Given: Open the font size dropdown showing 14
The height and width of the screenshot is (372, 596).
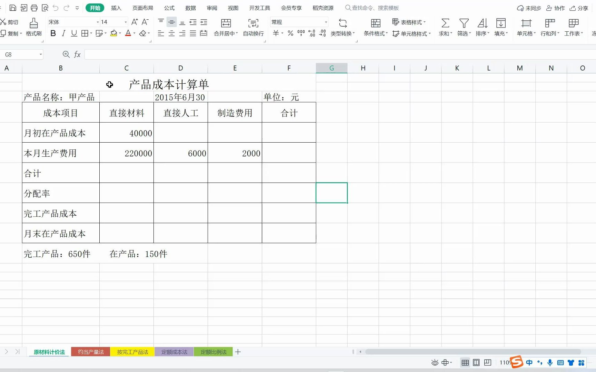Looking at the screenshot, I should [x=126, y=22].
